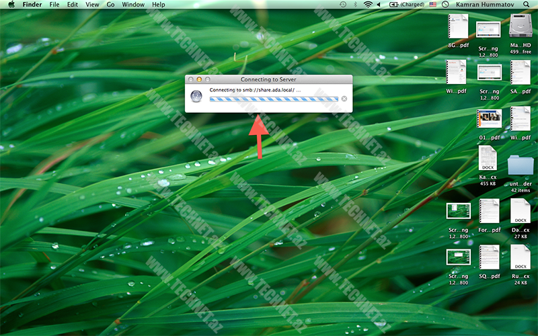Open the Window menu
Viewport: 538px width, 336px height.
coord(133,5)
